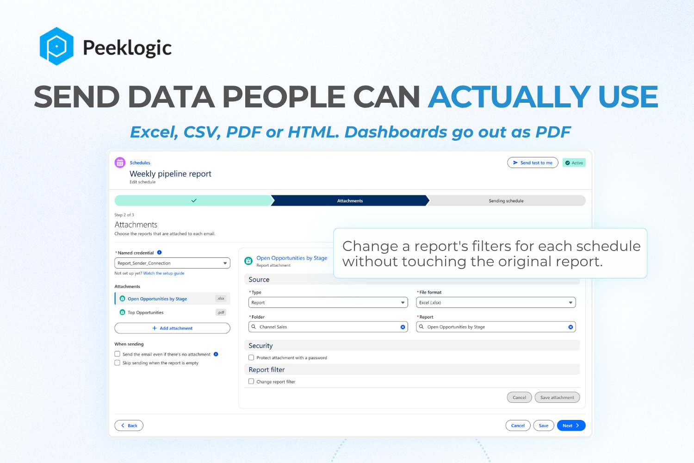Select the Attachments step
694x463 pixels.
(x=350, y=200)
